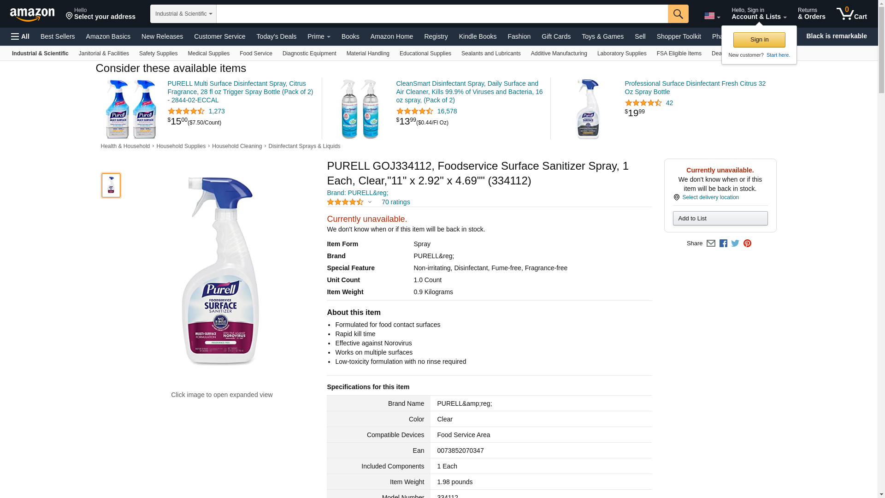The image size is (885, 498).
Task: Click into the search text field
Action: pos(442,14)
